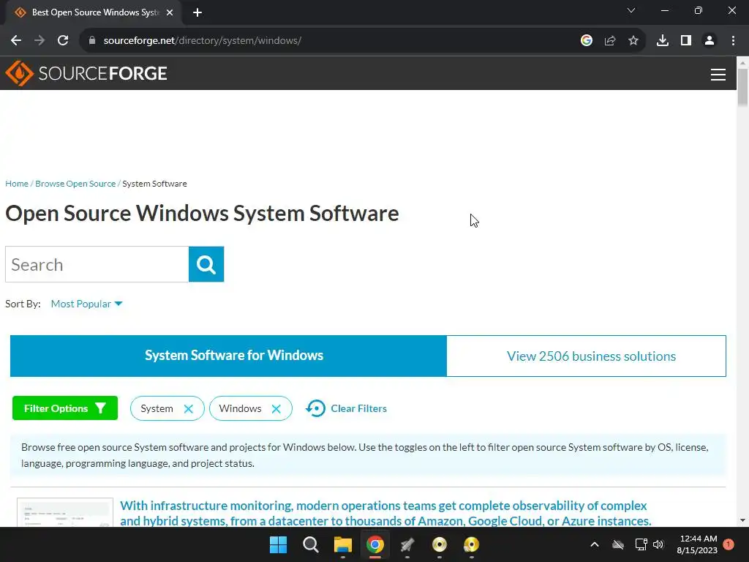Viewport: 749px width, 562px height.
Task: Open Browse Open Source breadcrumb
Action: pyautogui.click(x=75, y=184)
